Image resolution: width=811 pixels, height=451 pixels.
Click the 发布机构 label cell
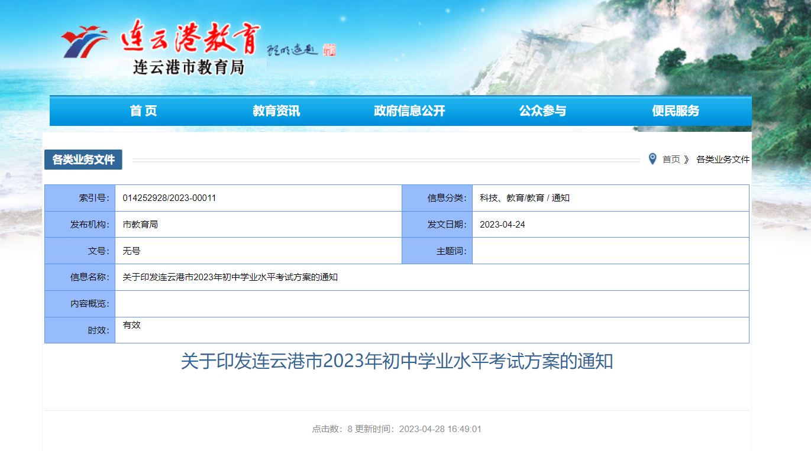click(80, 225)
